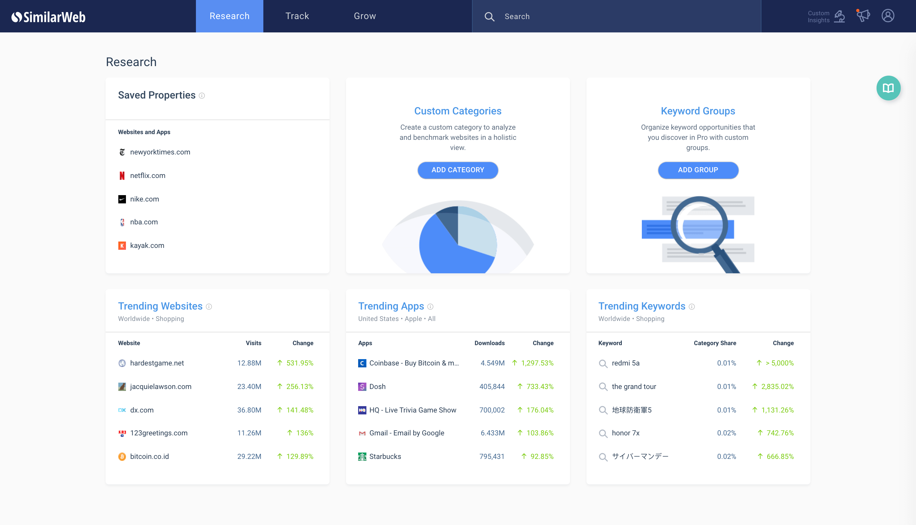Click the Saved Properties info icon
Viewport: 916px width, 525px height.
(202, 96)
